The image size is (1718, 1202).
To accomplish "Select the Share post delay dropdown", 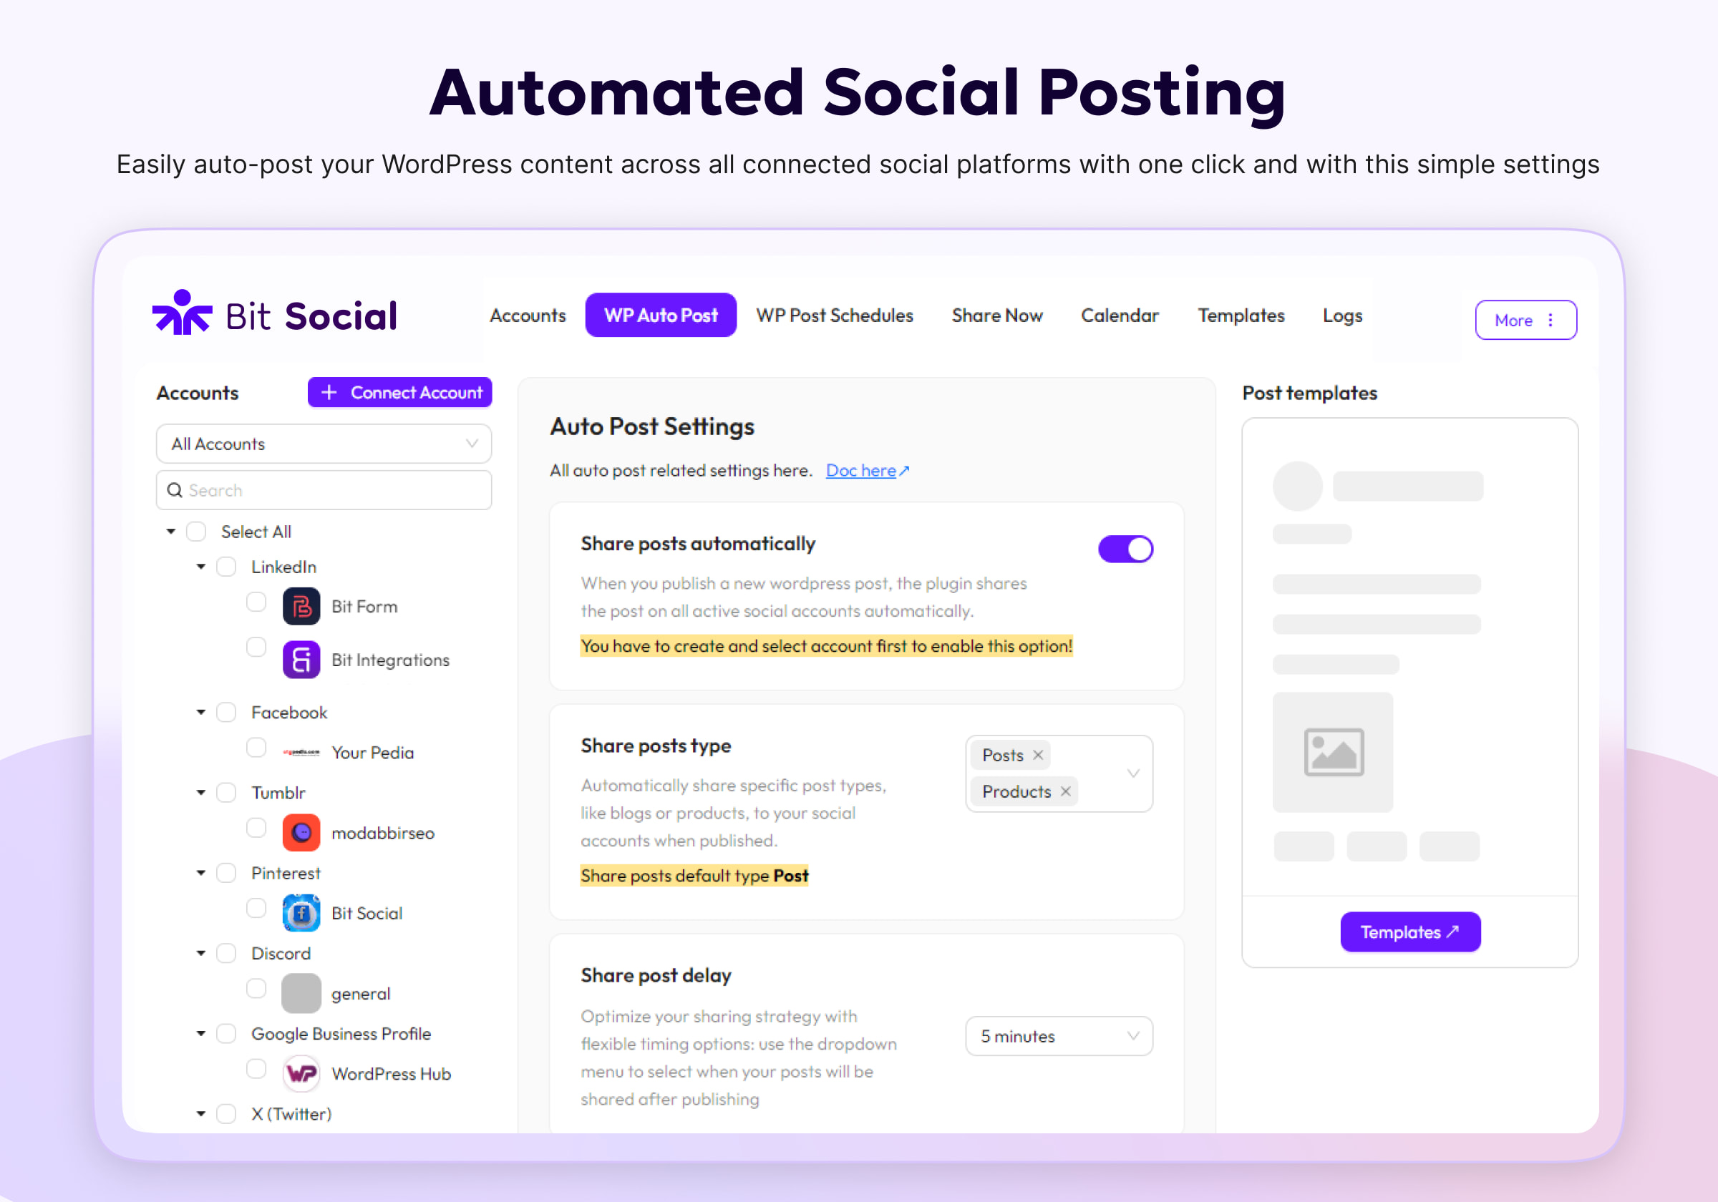I will coord(1055,1036).
